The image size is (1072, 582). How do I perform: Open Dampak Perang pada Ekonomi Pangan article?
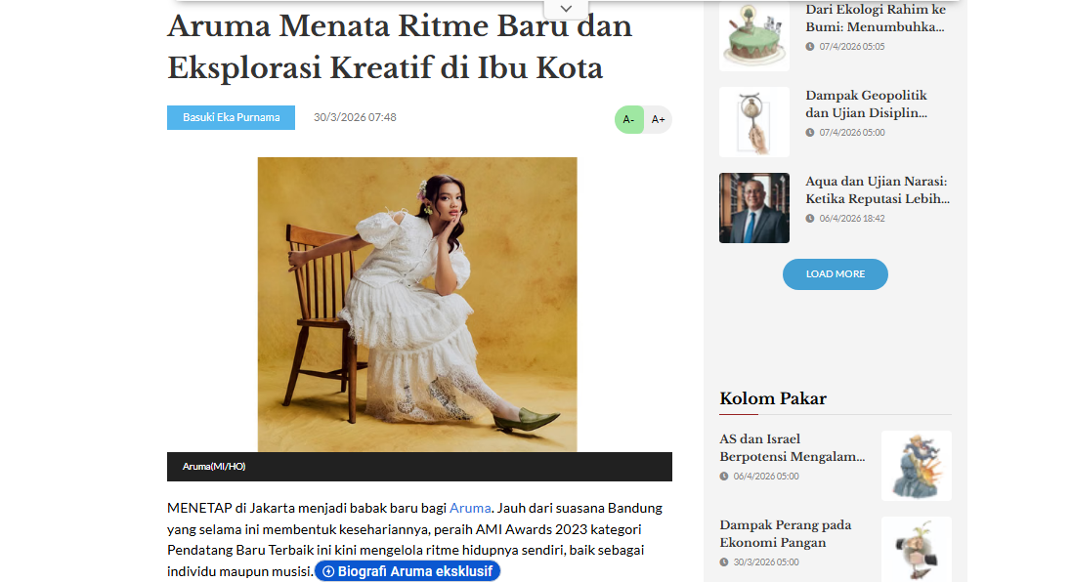pos(785,533)
